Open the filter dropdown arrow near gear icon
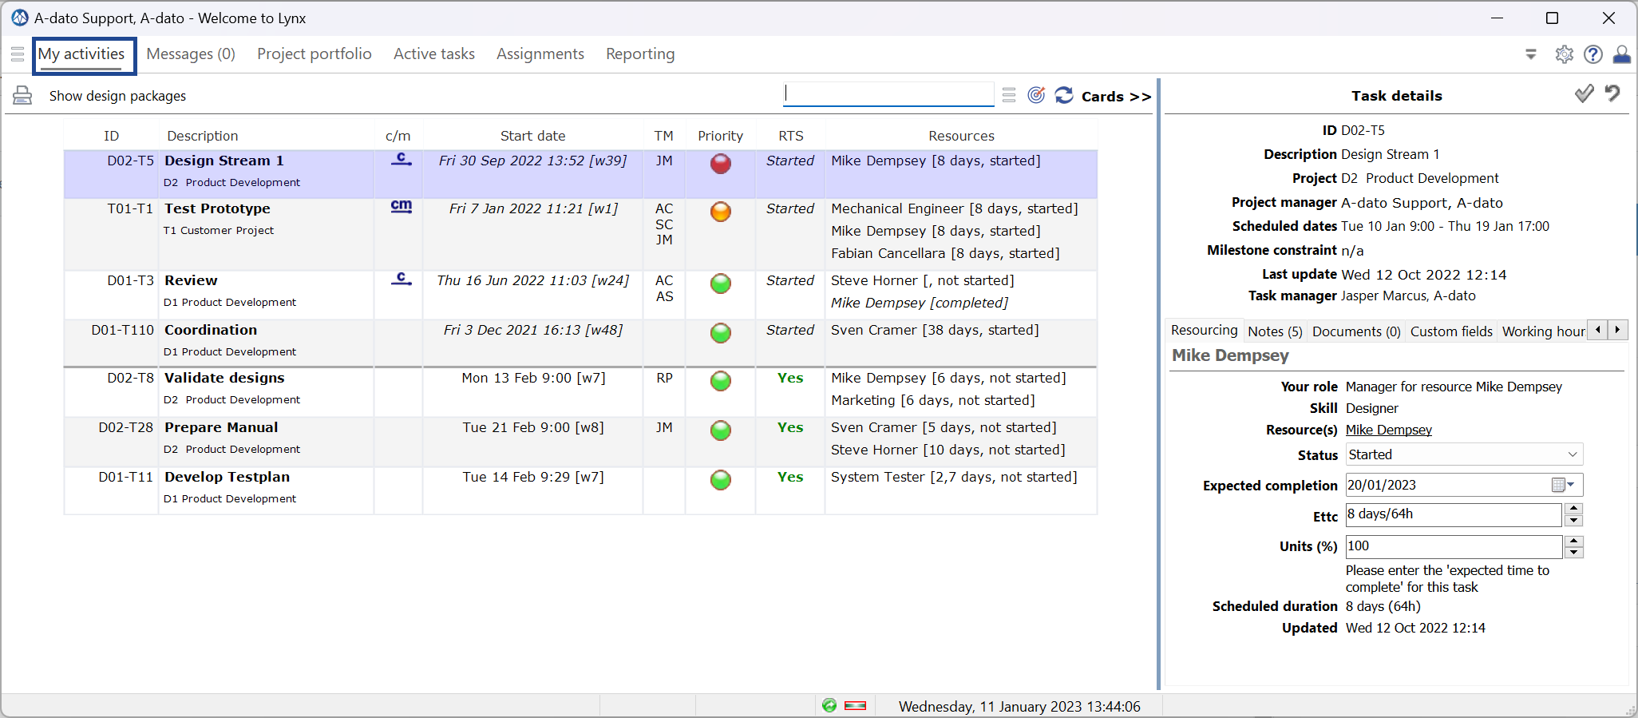1638x718 pixels. [1531, 54]
